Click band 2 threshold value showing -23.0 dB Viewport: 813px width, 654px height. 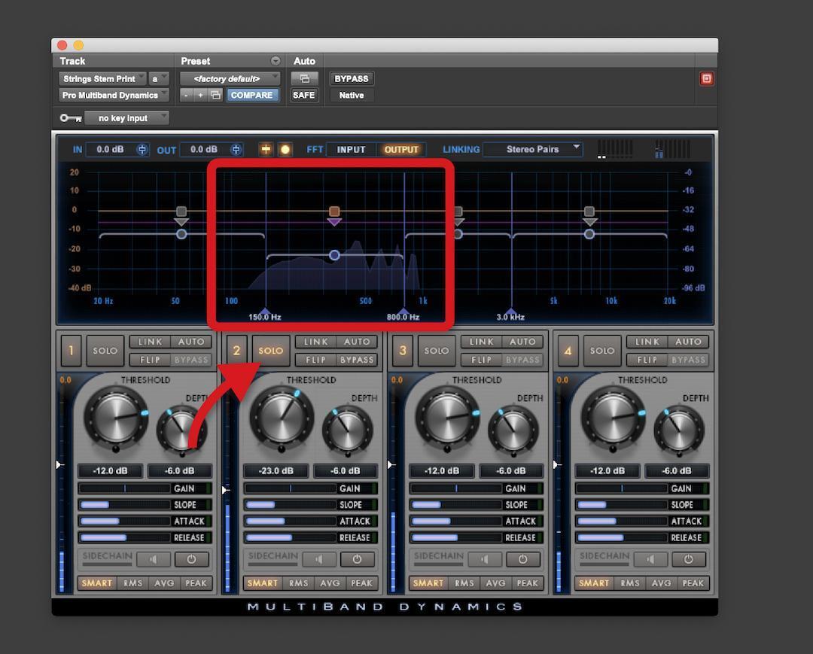pyautogui.click(x=276, y=470)
